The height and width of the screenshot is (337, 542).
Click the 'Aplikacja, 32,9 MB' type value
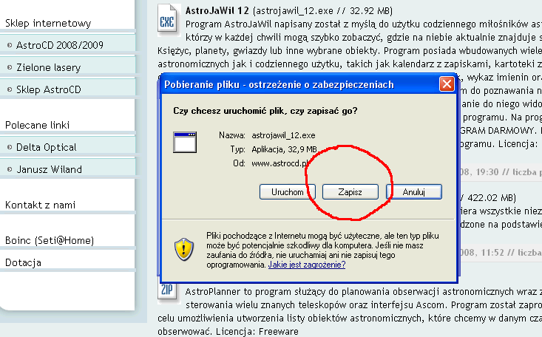[284, 149]
